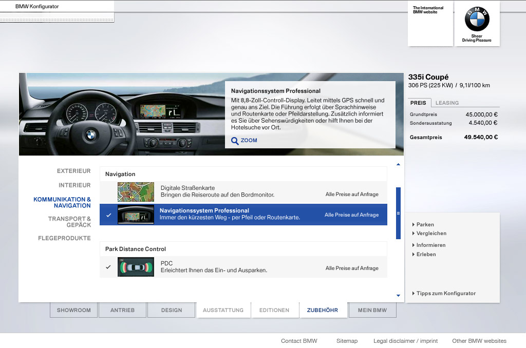Open Contact BMW link
Screen dimensions: 526x348
coord(299,341)
